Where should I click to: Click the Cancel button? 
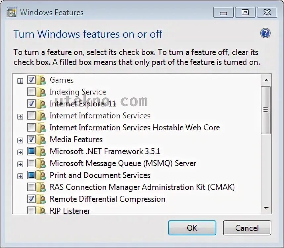tap(247, 228)
